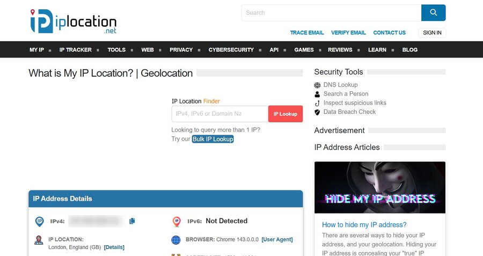Screen dimensions: 483x256
Task: Expand the PRIVACY navigation menu
Action: 181,50
